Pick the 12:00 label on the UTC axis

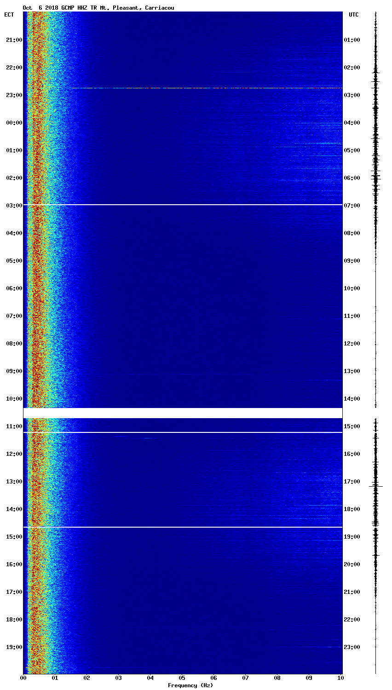pos(352,344)
